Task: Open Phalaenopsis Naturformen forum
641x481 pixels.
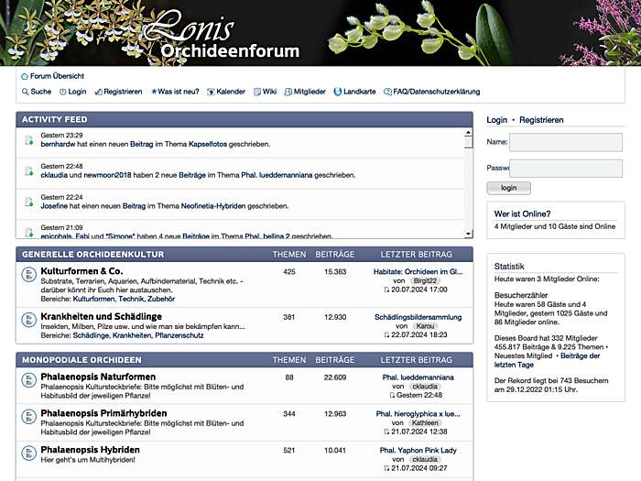Action: pyautogui.click(x=98, y=377)
